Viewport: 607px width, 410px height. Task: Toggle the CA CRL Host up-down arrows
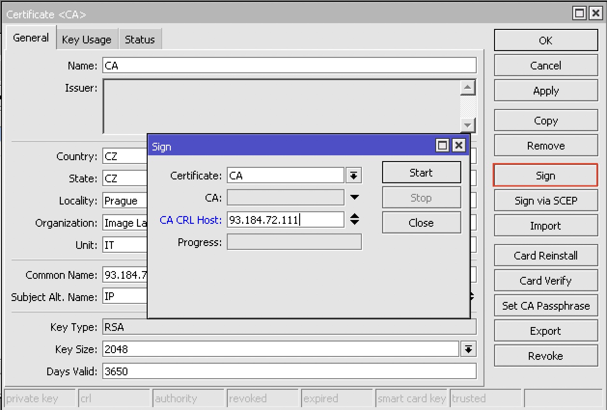355,220
